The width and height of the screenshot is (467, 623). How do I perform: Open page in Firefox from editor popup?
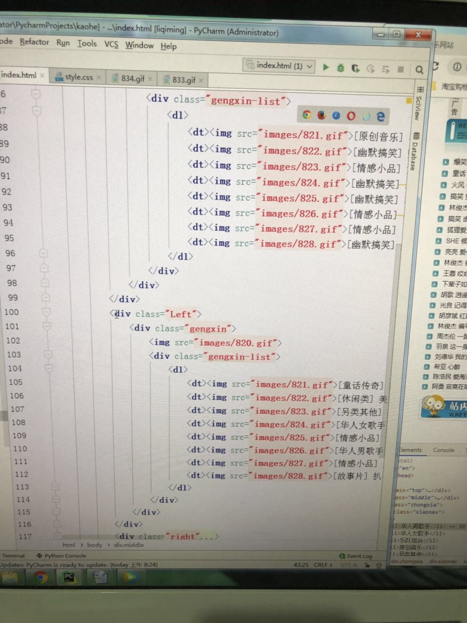tap(321, 115)
